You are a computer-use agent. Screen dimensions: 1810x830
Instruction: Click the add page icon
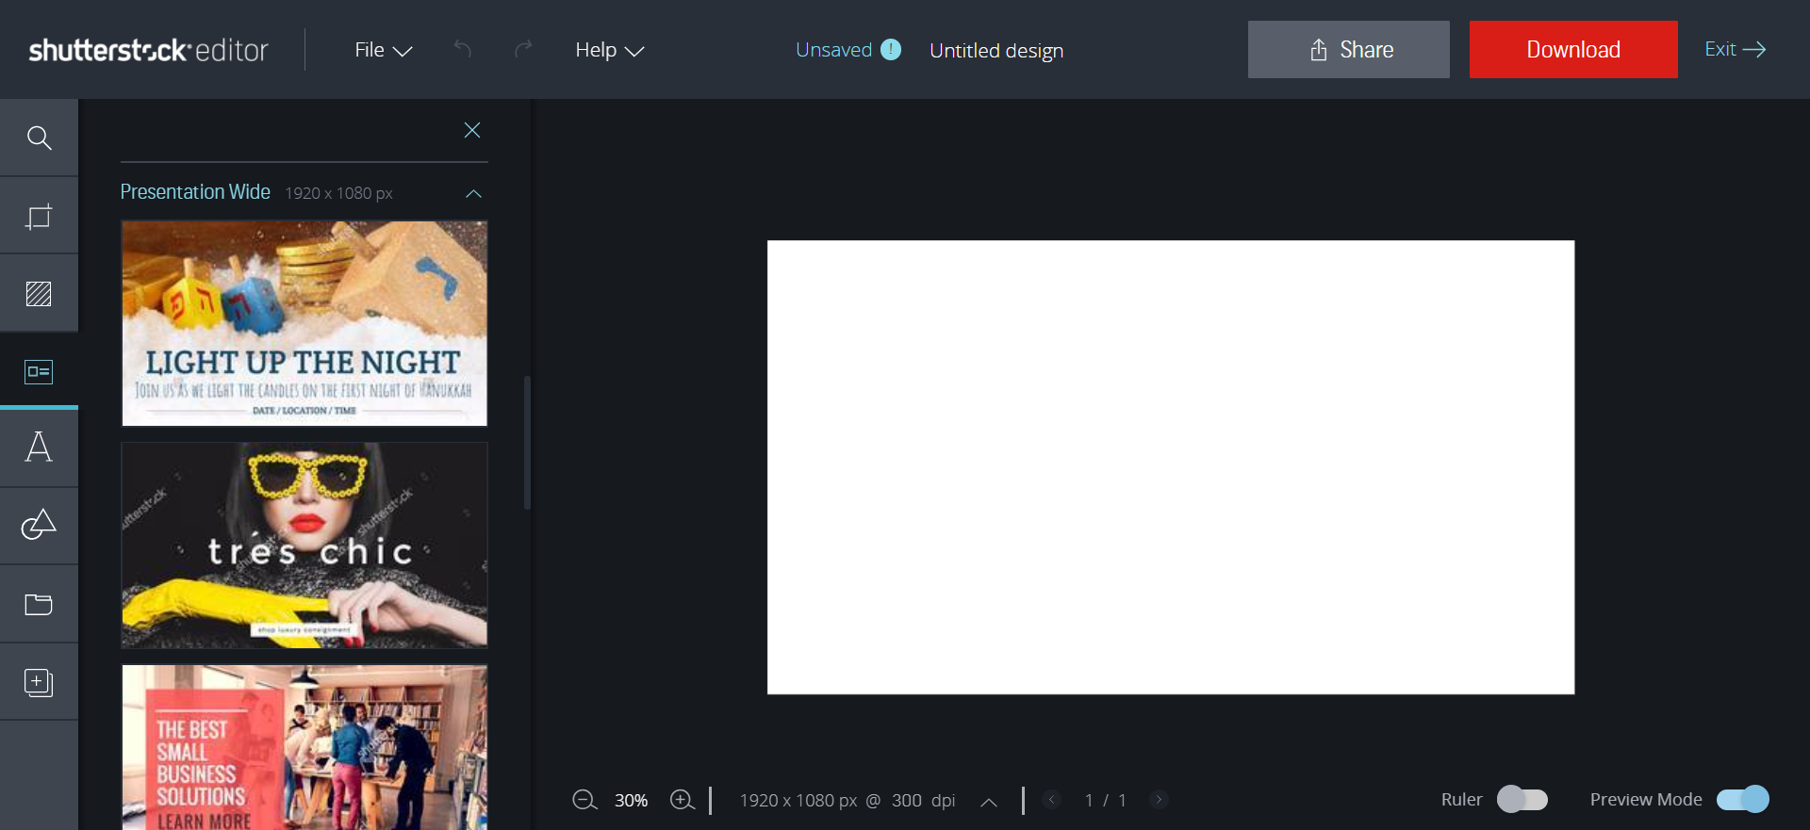point(39,682)
